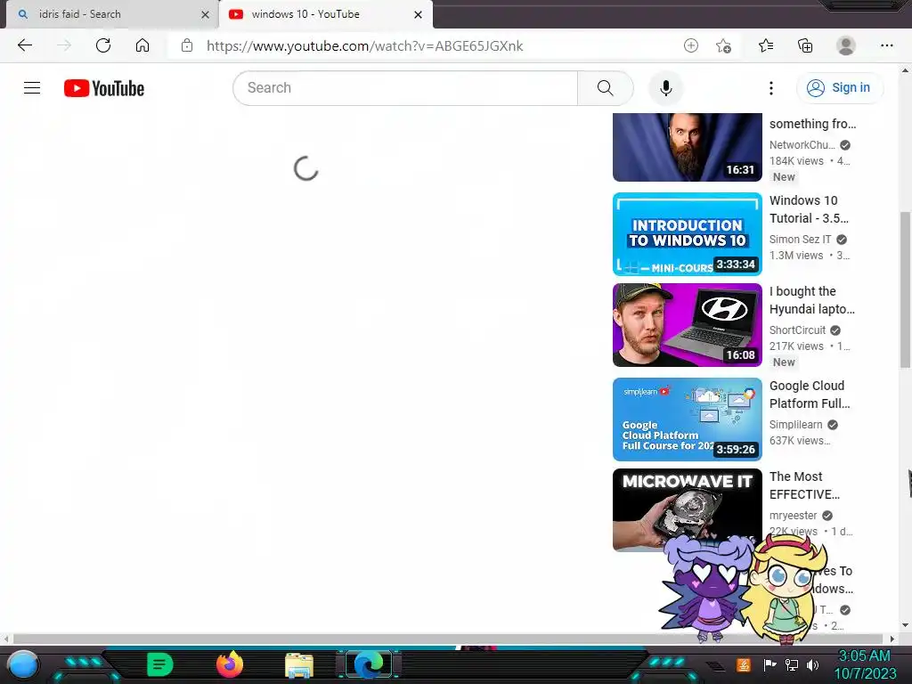
Task: Open the clock showing 3:05 AM
Action: tap(864, 664)
